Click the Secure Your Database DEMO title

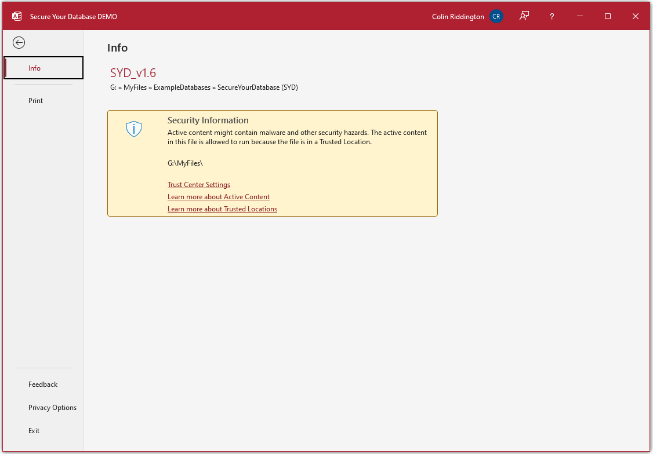pyautogui.click(x=73, y=17)
